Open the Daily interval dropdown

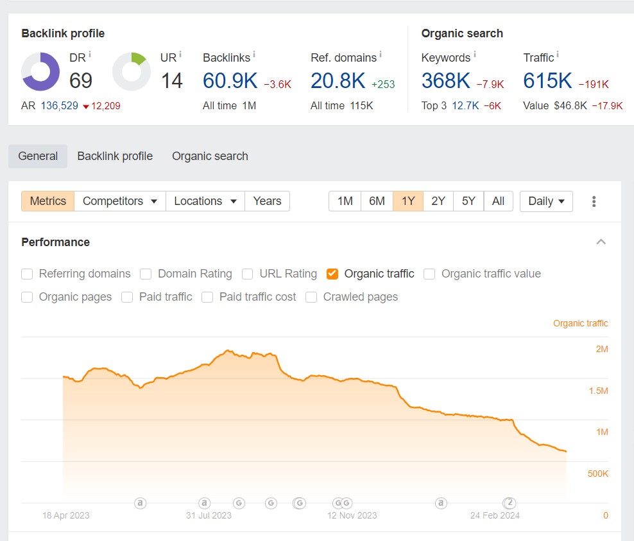(546, 201)
